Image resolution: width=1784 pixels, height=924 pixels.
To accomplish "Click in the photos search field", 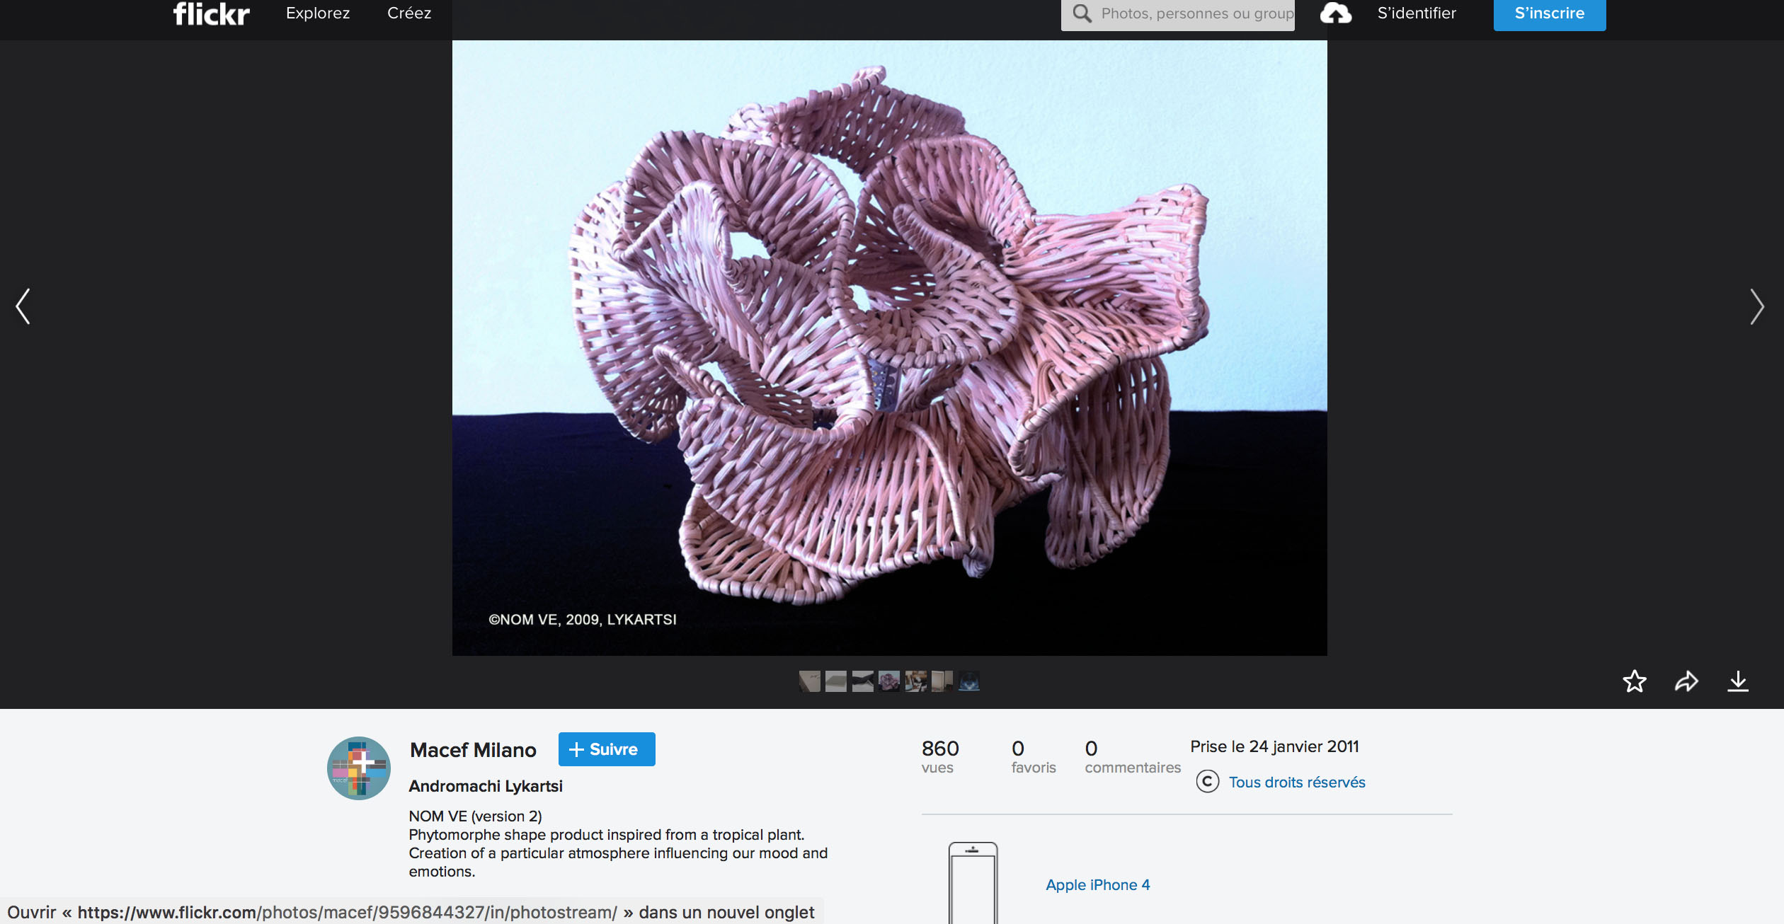I will (1196, 13).
